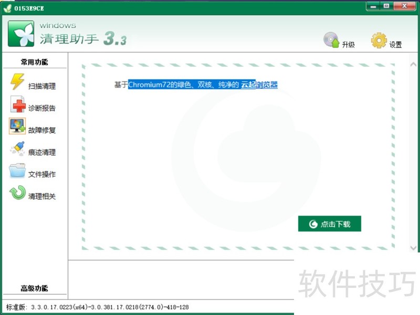Open settings with the 设置 gear icon
The image size is (420, 315).
[379, 40]
